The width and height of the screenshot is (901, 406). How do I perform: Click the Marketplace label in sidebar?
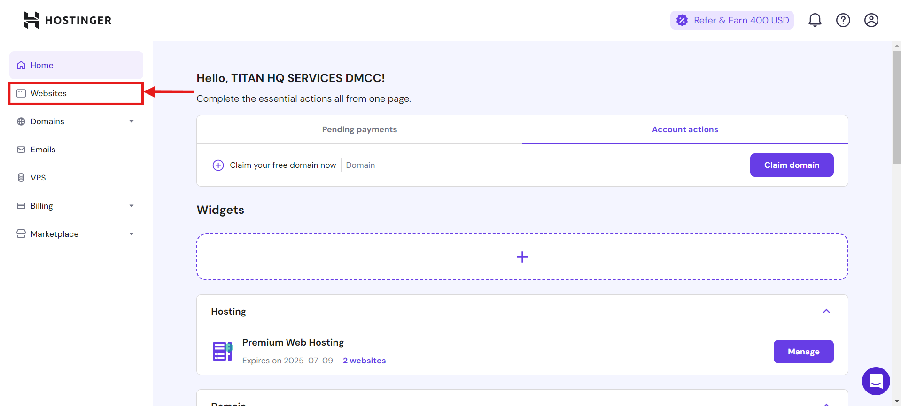(54, 234)
